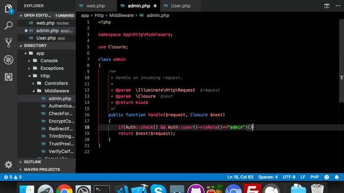
Task: Open the TrustProxi... file in tree
Action: click(x=47, y=144)
